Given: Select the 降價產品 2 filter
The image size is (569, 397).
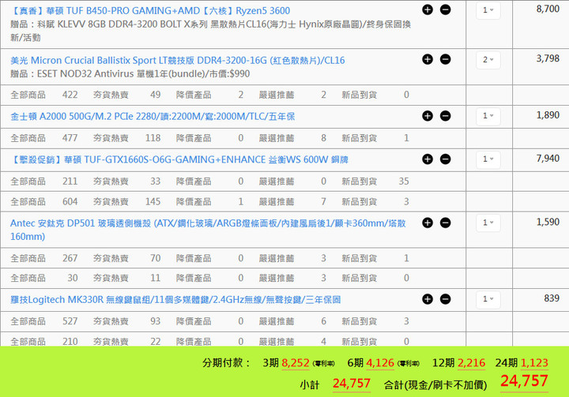Looking at the screenshot, I should [209, 95].
